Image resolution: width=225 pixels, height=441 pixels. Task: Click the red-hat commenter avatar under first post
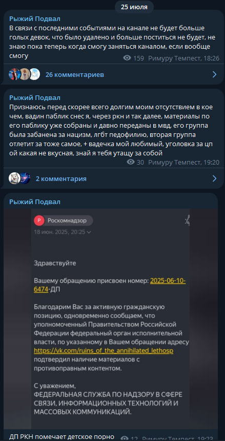point(14,74)
